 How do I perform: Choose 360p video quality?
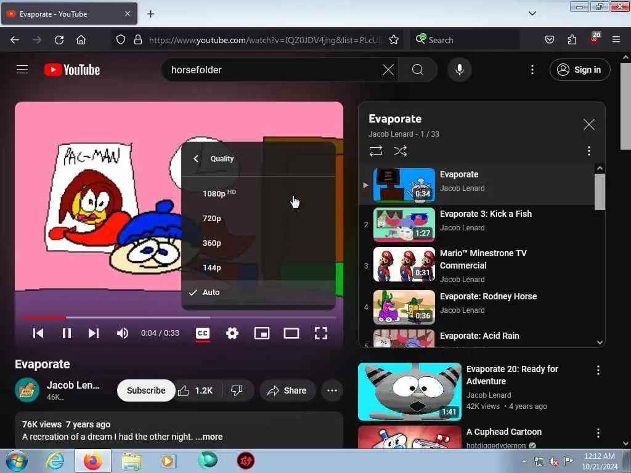(258, 243)
